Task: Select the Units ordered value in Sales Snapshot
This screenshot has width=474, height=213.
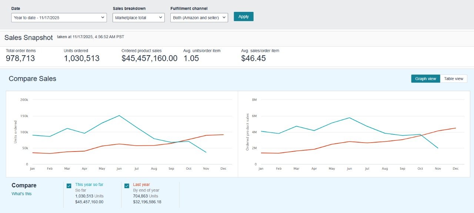Action: [x=81, y=58]
